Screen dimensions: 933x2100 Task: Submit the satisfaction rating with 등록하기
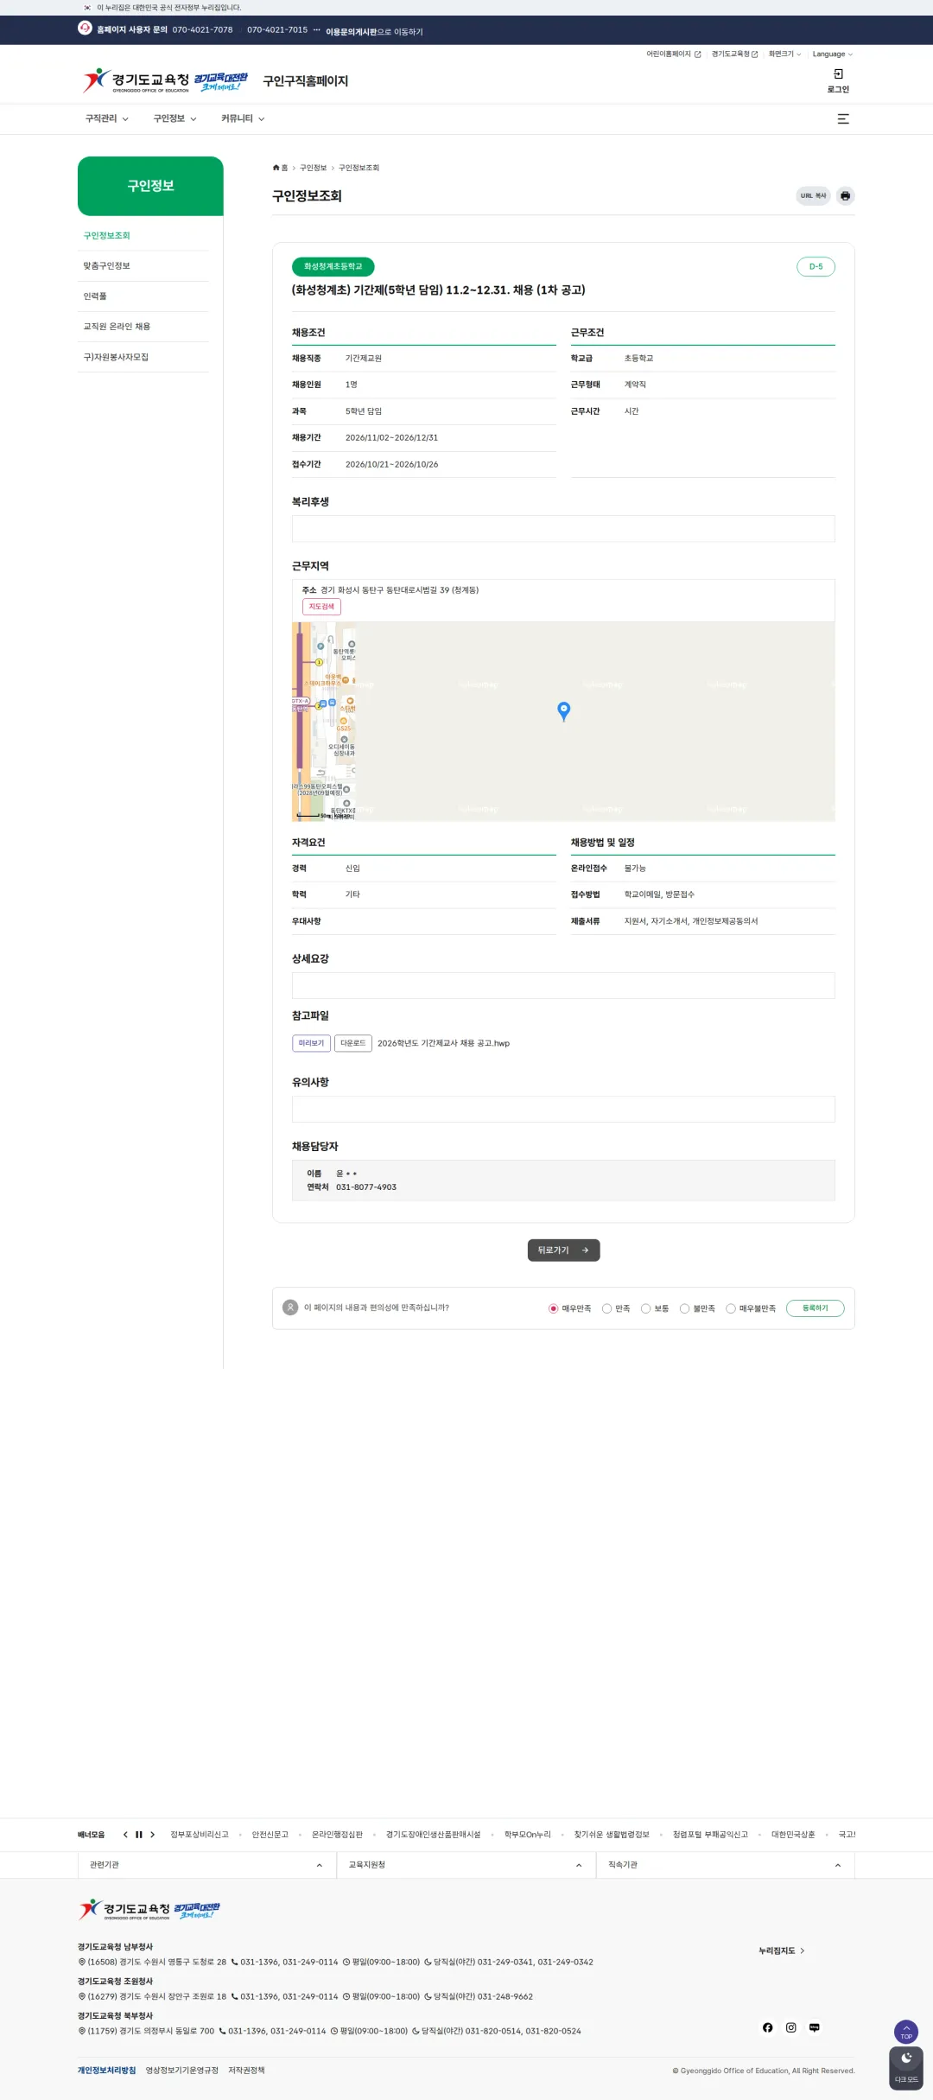815,1308
